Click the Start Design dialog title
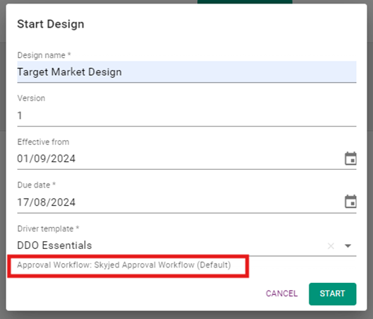This screenshot has width=373, height=319. click(x=51, y=24)
